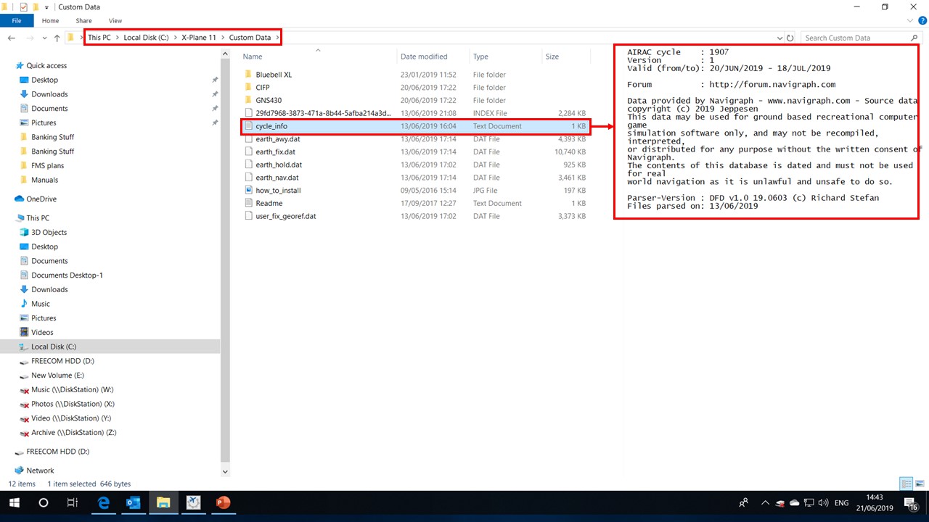Open the View ribbon tab
The width and height of the screenshot is (929, 522).
pos(115,21)
